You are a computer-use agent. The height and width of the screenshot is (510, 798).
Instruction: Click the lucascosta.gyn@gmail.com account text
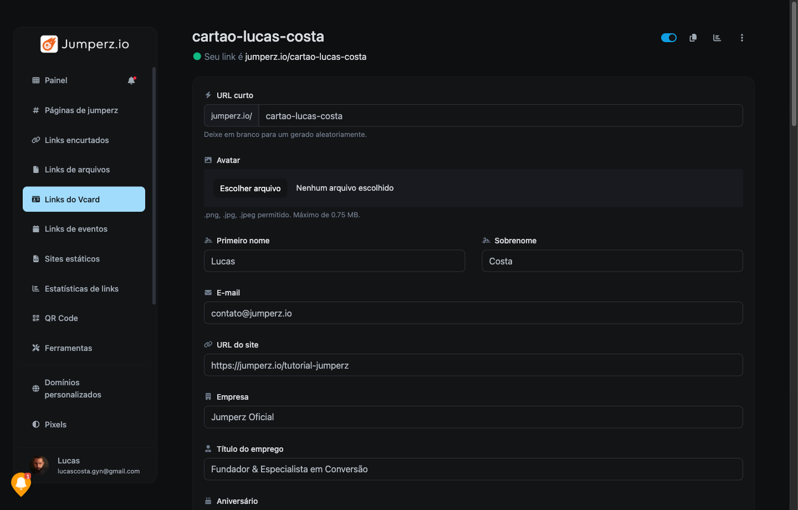99,471
